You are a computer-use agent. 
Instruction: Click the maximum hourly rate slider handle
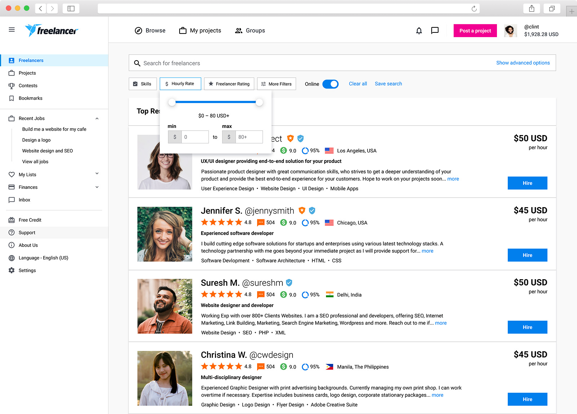point(259,102)
